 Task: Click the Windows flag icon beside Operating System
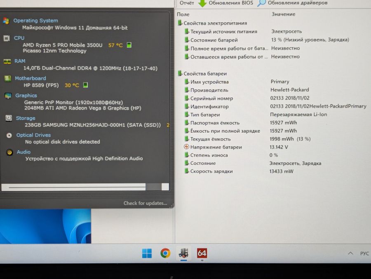point(6,21)
